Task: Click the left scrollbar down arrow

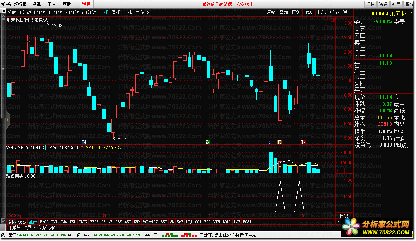Action: pos(3,221)
